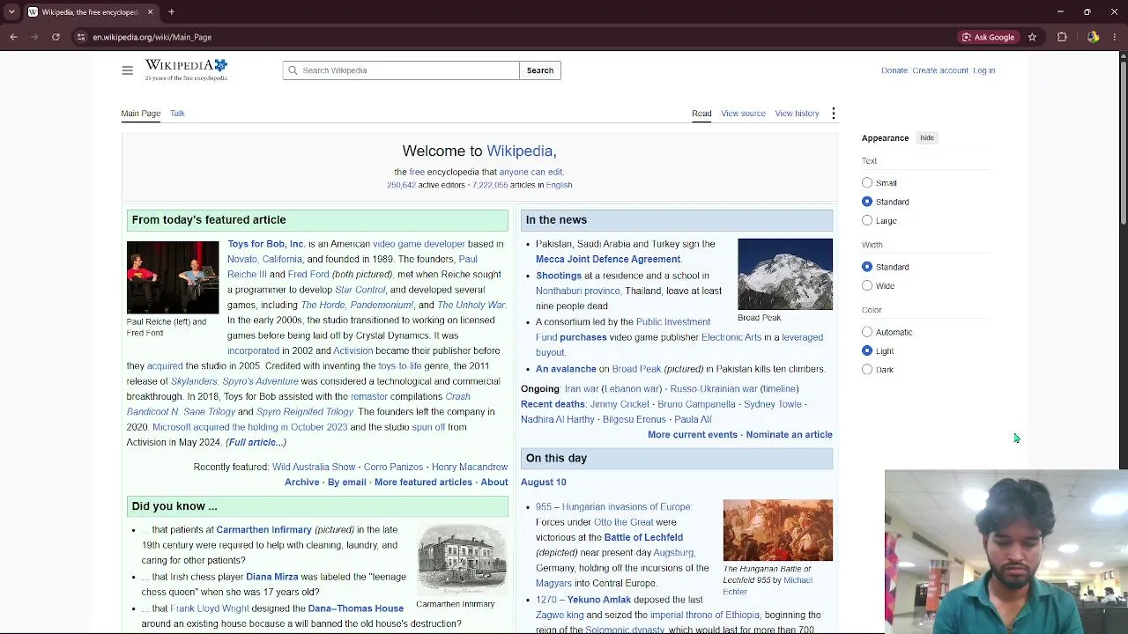Viewport: 1128px width, 634px height.
Task: Select Light color mode
Action: 867,350
